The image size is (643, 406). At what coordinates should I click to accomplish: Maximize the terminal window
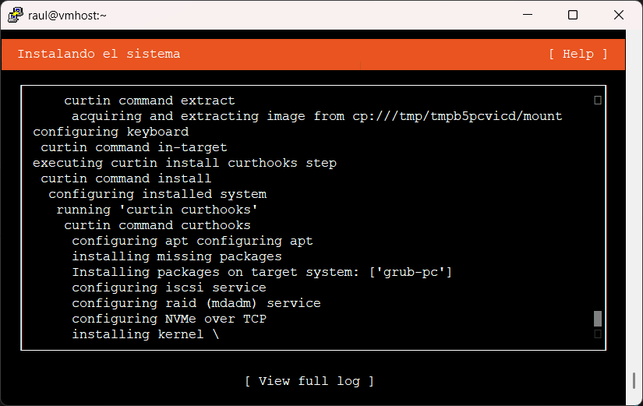(x=573, y=15)
